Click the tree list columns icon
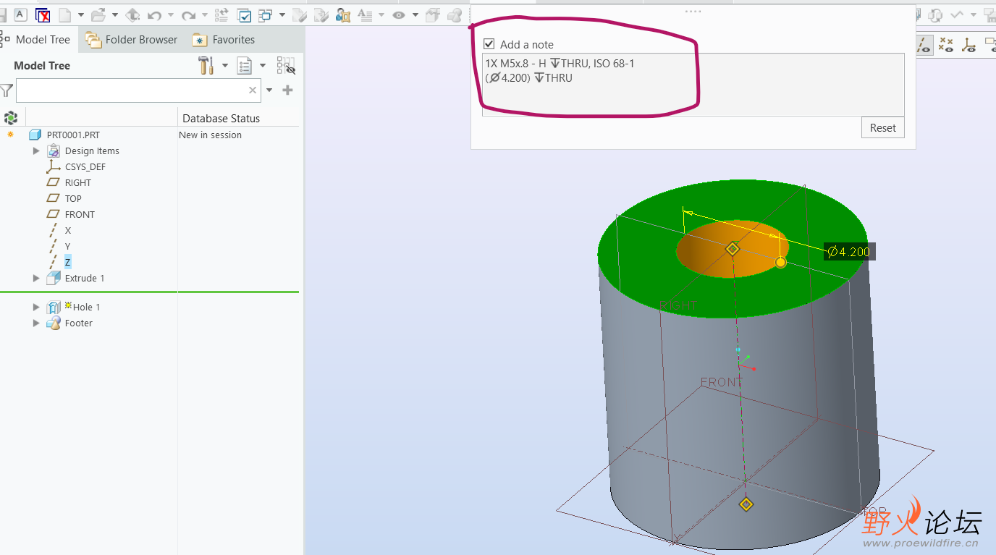The image size is (996, 555). 245,66
